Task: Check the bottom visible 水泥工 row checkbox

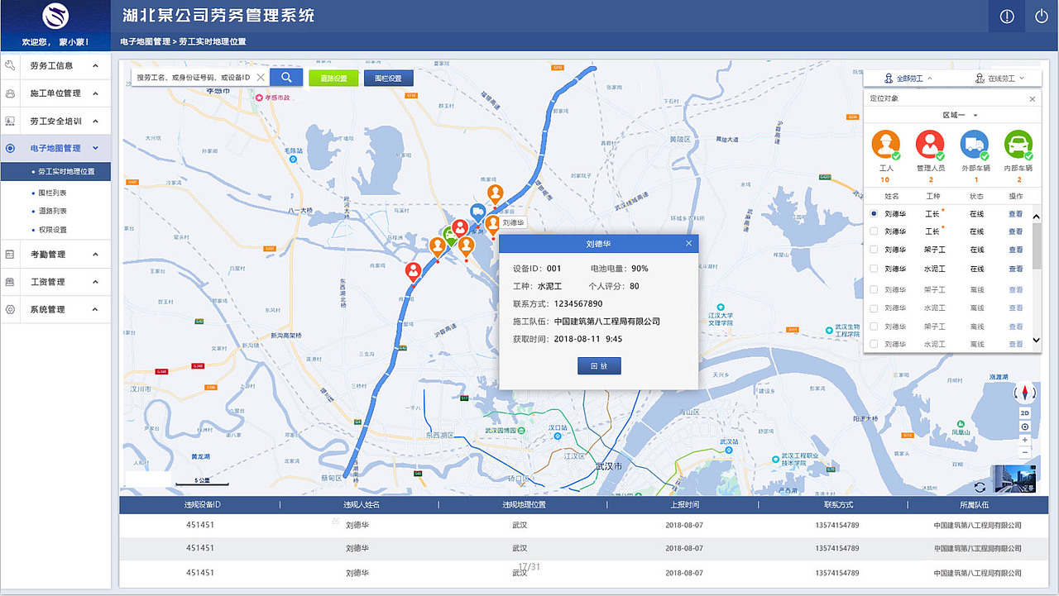Action: click(874, 344)
